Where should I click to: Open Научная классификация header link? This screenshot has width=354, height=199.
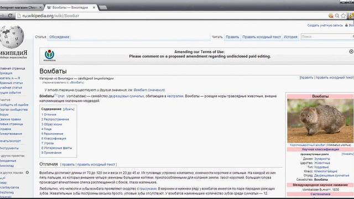tap(320, 149)
